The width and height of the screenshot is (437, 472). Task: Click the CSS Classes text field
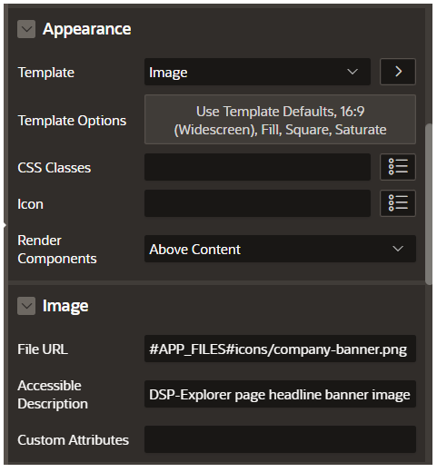257,167
